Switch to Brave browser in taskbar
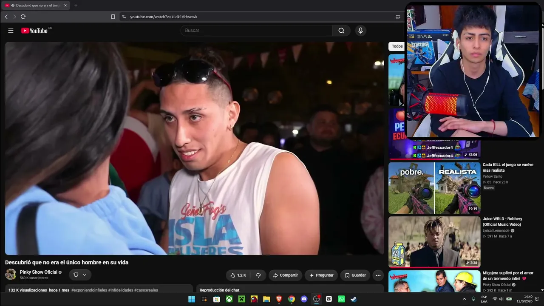 click(x=279, y=299)
